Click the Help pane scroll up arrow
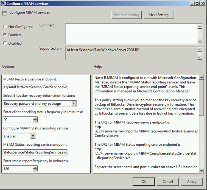Viewport: 207px width, 190px height. 202,77
